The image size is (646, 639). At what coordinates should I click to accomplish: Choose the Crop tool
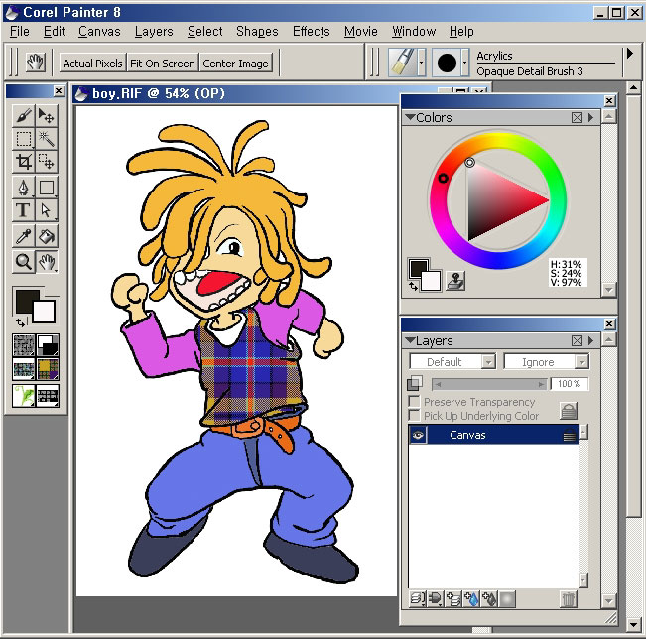click(x=24, y=162)
